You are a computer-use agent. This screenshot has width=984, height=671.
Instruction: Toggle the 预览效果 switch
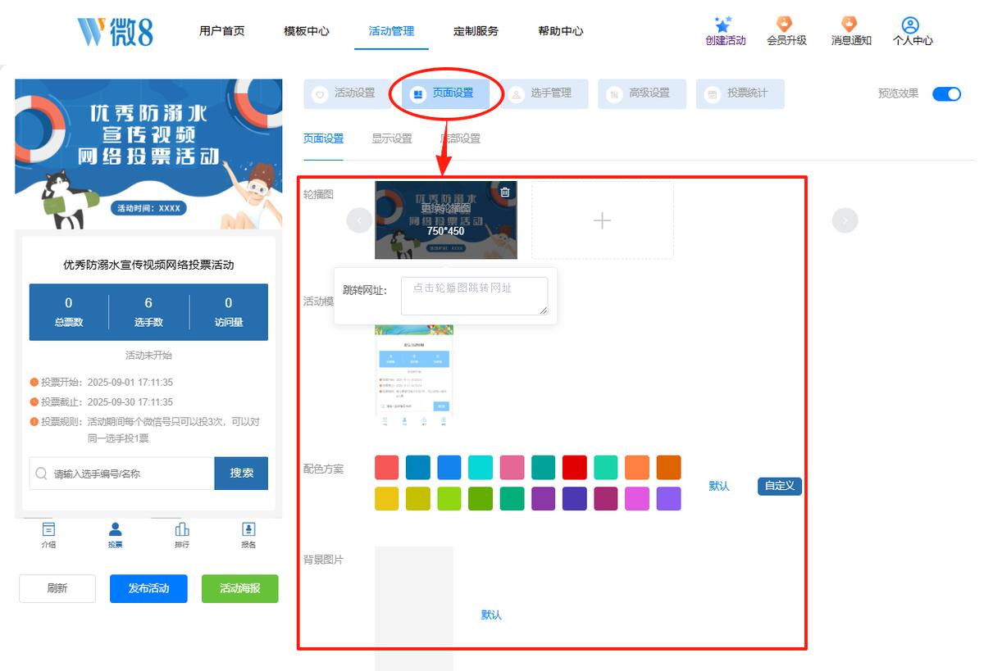(x=946, y=94)
